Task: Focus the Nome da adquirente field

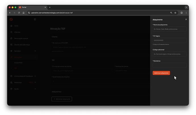Action: [x=169, y=29]
